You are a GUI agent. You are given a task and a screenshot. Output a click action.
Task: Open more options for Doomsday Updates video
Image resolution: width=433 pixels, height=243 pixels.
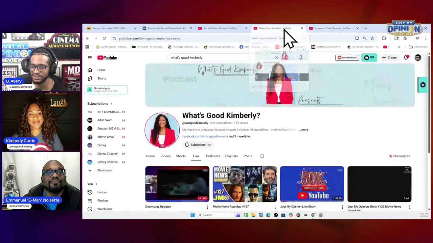point(208,207)
